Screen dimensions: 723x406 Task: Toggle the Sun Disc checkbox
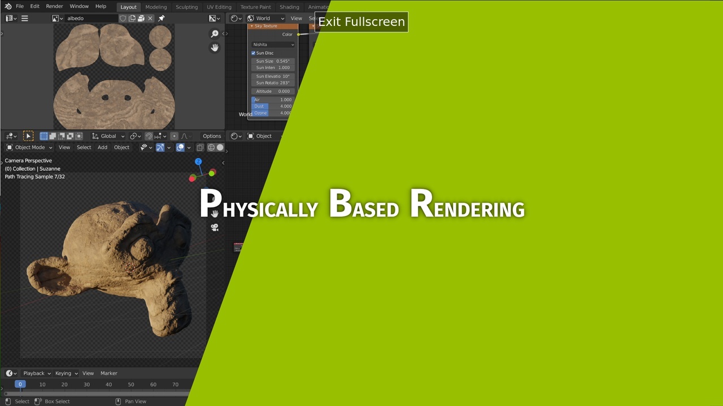click(254, 52)
